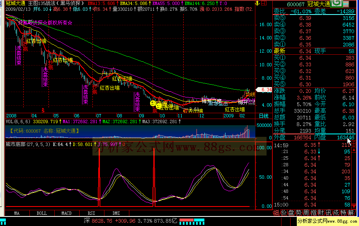Click the EMA34:5.086 value label
The height and width of the screenshot is (226, 359).
[136, 3]
